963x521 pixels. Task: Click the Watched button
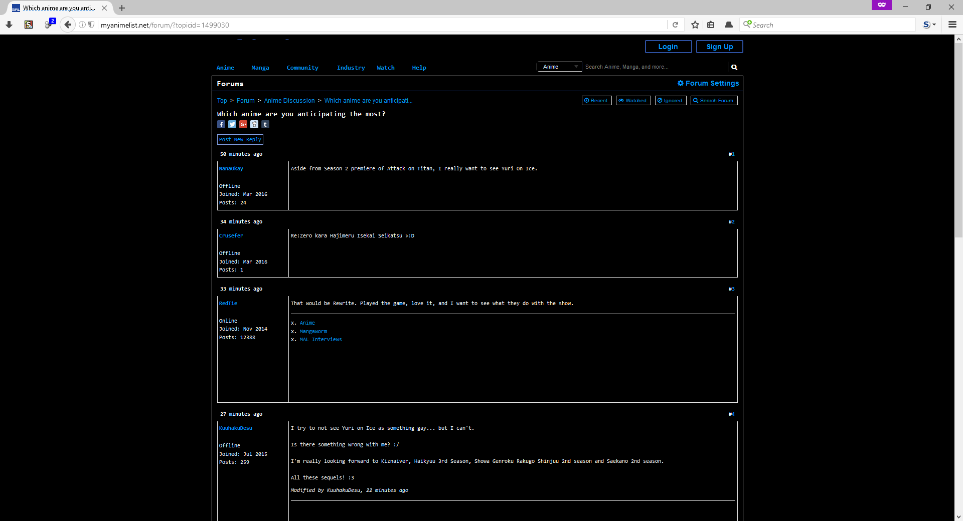[x=633, y=101]
